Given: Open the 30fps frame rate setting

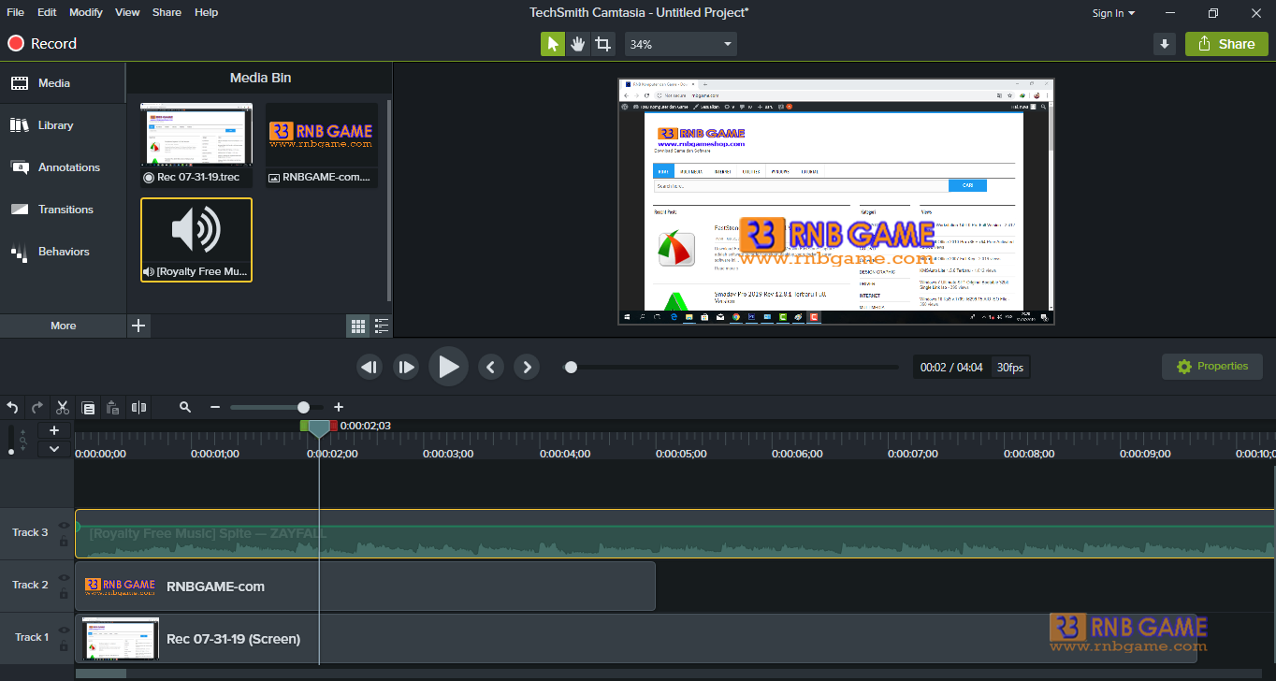Looking at the screenshot, I should coord(1010,368).
